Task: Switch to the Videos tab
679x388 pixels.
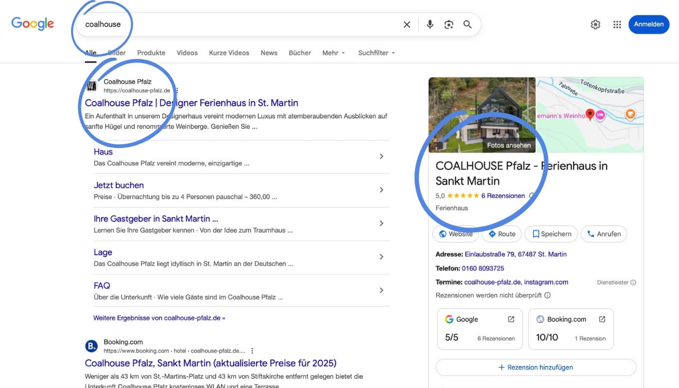Action: (x=187, y=53)
